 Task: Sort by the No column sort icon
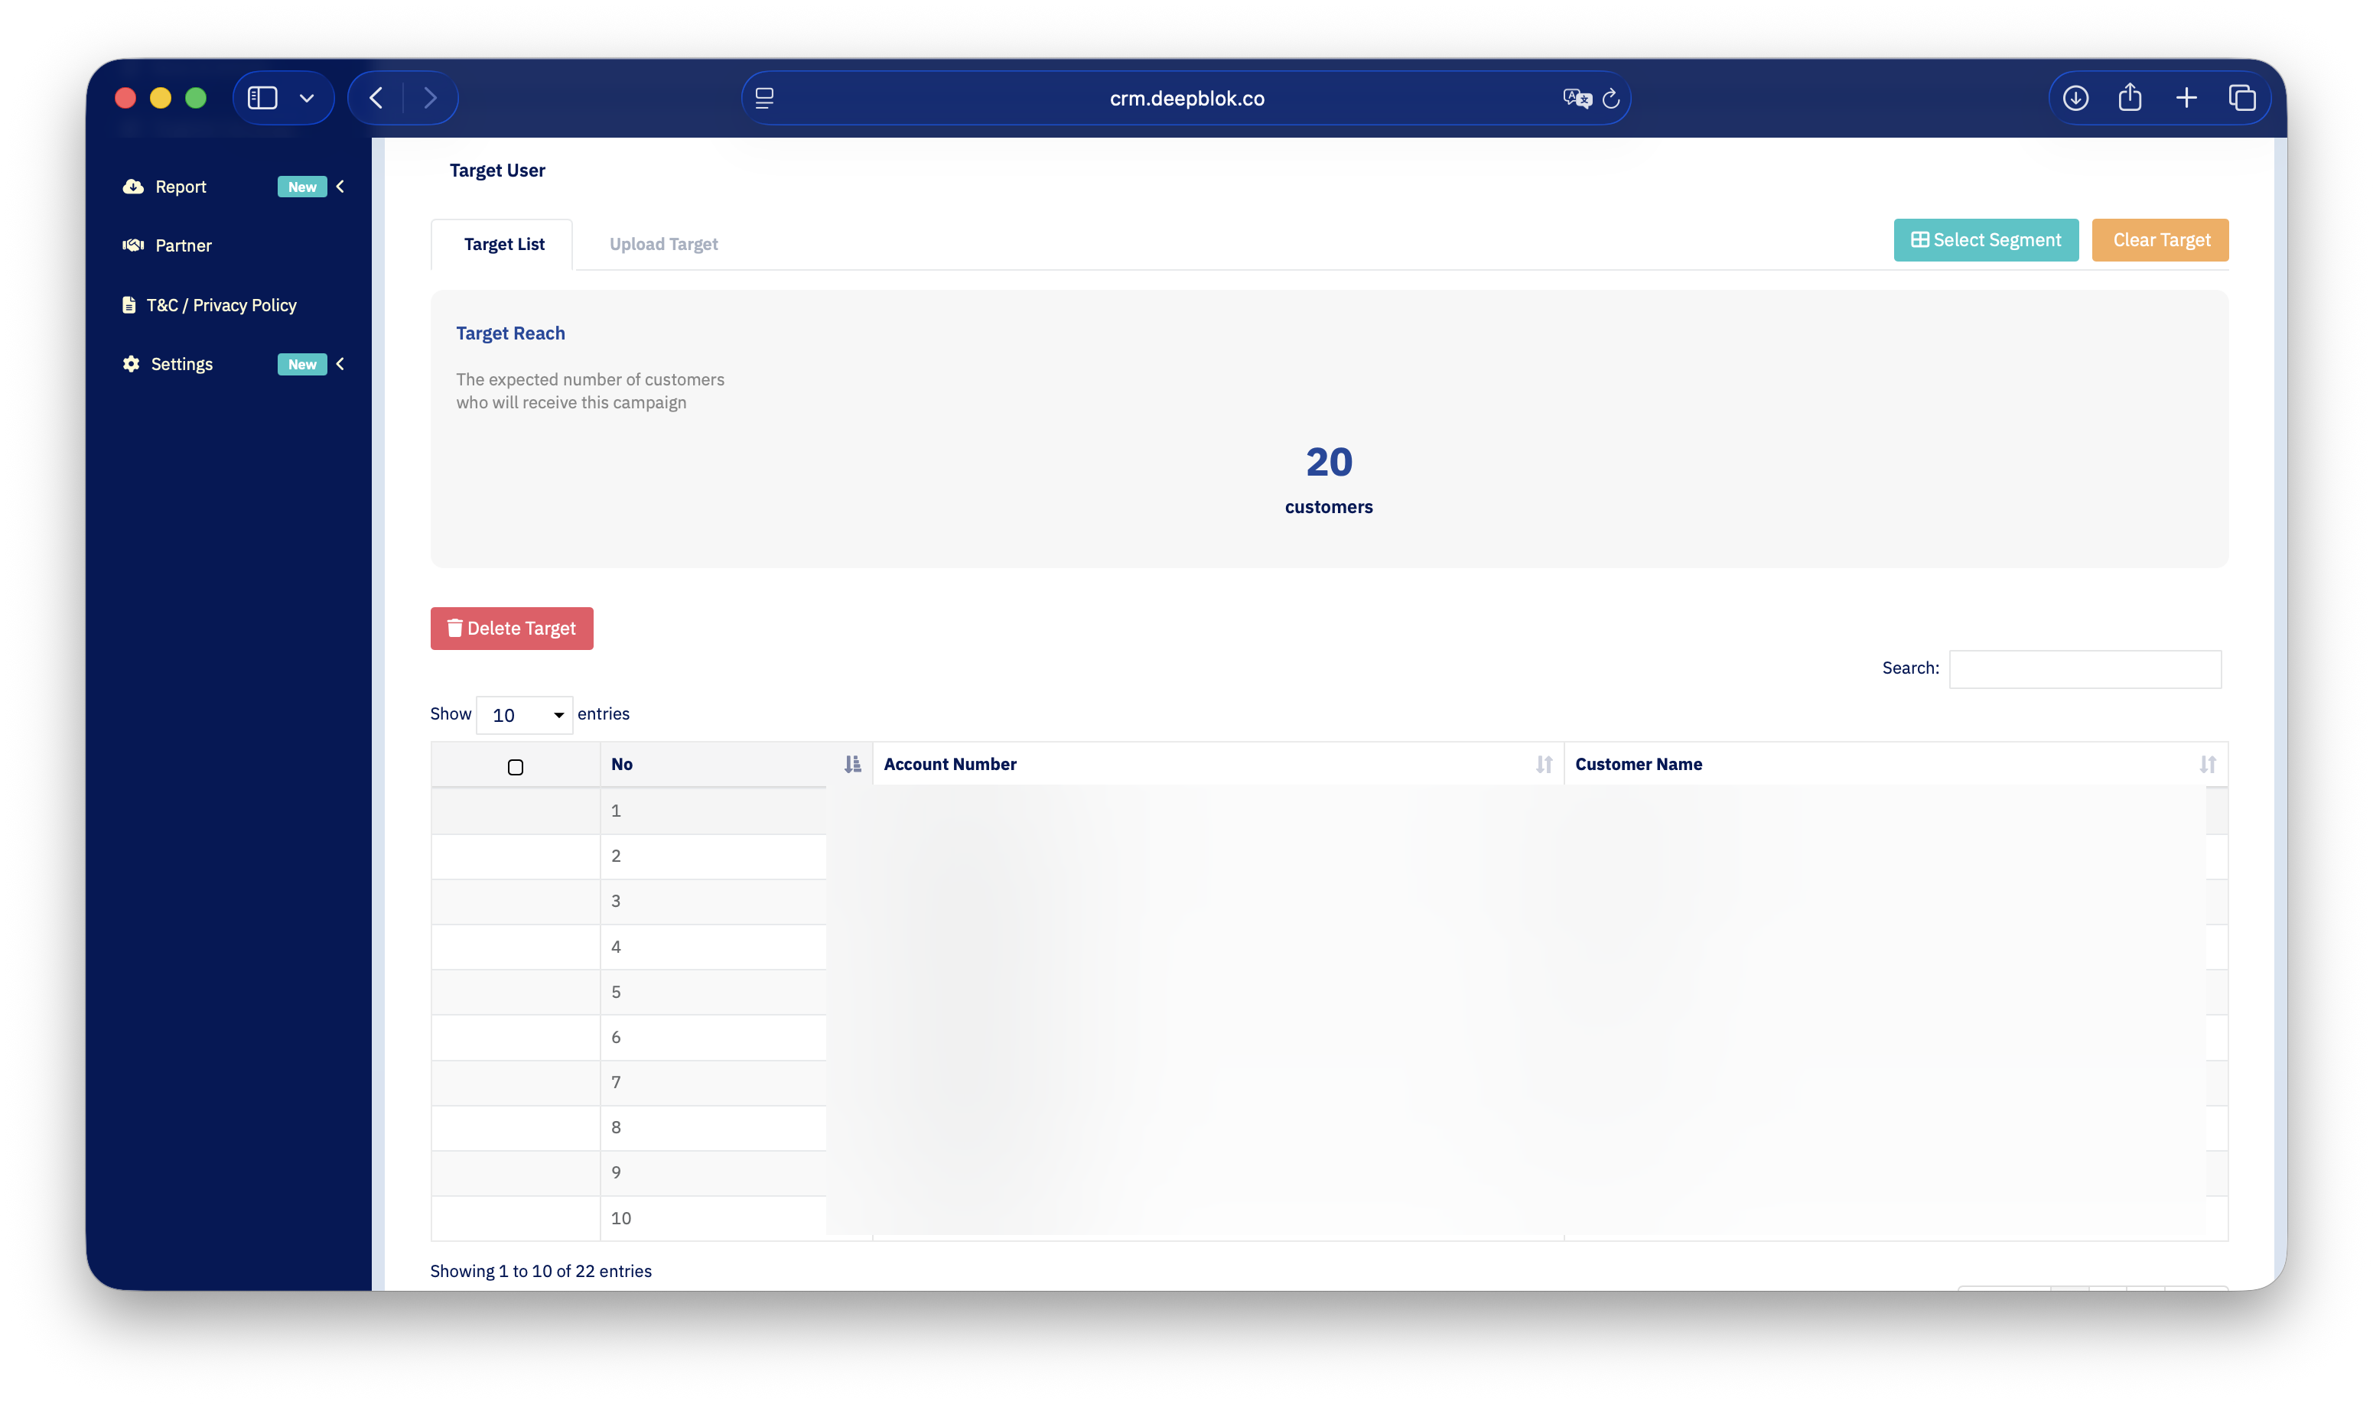pos(852,763)
